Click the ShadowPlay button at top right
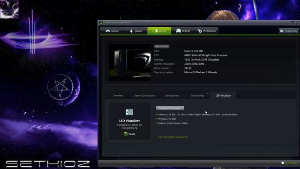Screen dimensions: 300x169 pos(289,31)
